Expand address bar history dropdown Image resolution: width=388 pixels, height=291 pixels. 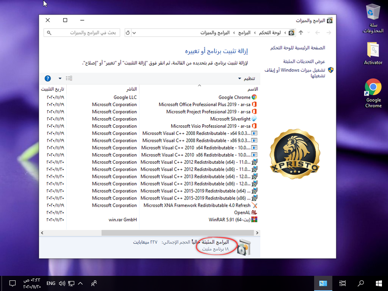[x=134, y=33]
